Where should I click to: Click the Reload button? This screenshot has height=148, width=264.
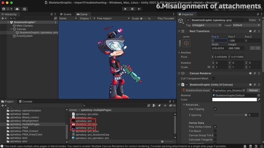click(253, 90)
